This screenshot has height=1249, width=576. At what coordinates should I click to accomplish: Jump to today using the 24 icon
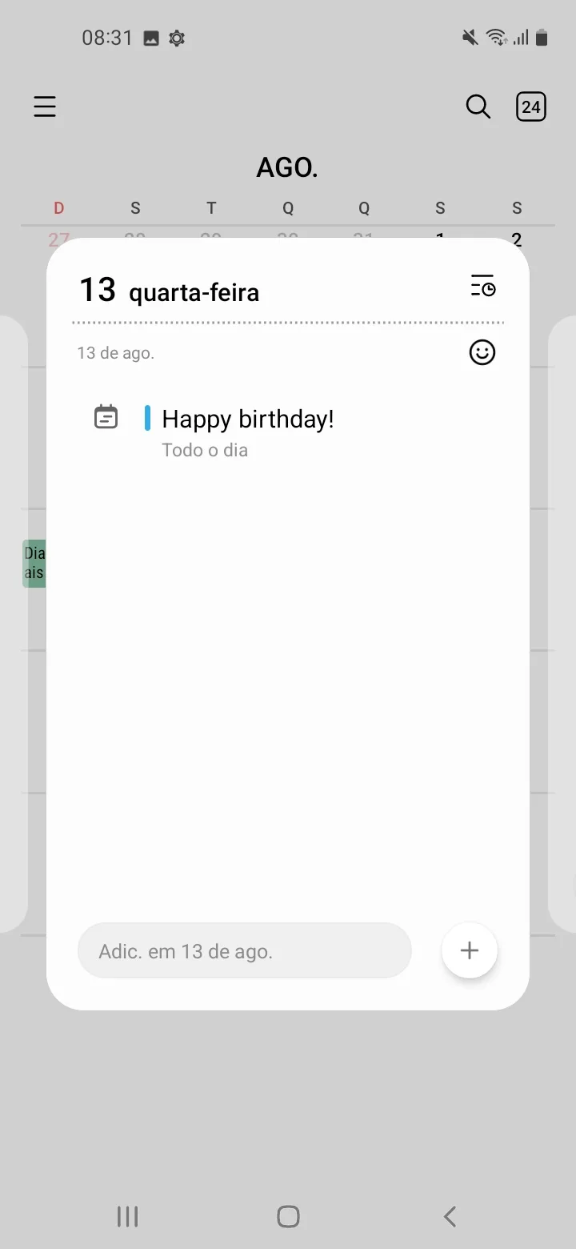[x=531, y=106]
